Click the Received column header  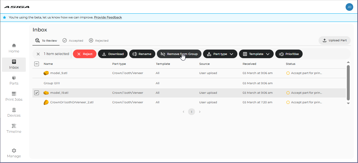click(249, 64)
